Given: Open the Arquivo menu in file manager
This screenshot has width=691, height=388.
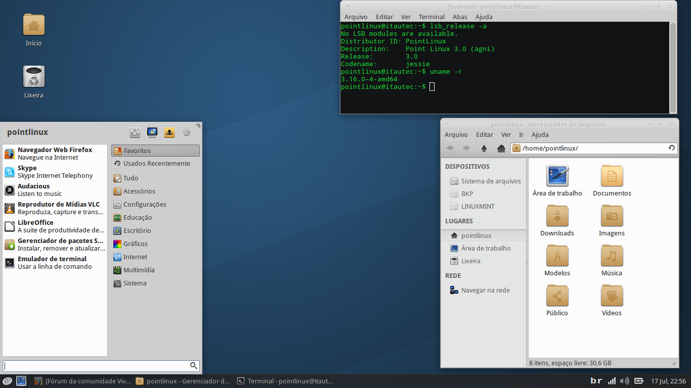Looking at the screenshot, I should pyautogui.click(x=456, y=134).
